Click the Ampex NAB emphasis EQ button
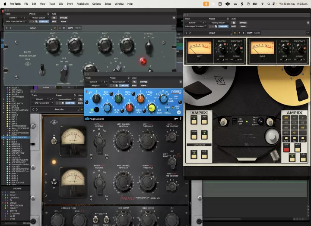 coord(194,155)
